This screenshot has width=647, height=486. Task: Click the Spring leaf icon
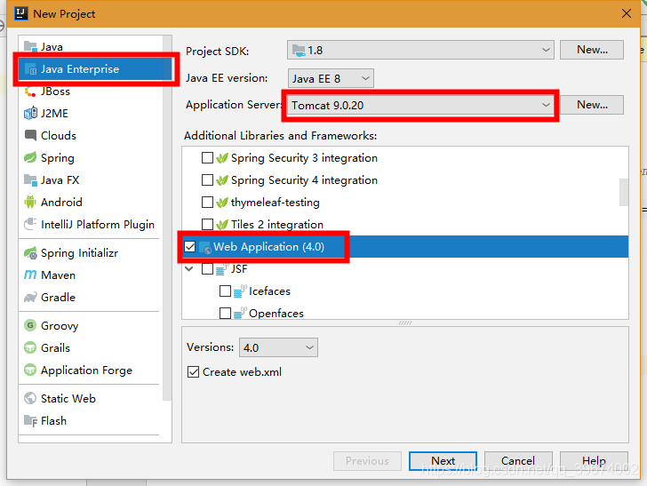[30, 157]
